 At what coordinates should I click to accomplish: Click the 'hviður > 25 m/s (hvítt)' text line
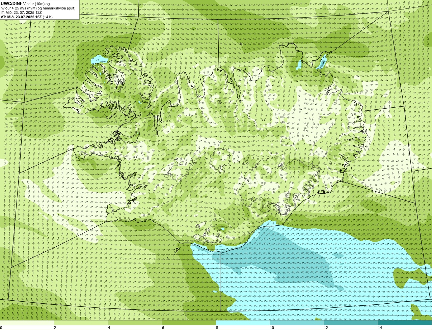point(38,8)
